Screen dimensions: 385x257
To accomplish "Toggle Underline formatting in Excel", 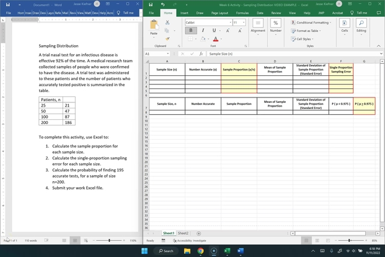I will click(214, 31).
